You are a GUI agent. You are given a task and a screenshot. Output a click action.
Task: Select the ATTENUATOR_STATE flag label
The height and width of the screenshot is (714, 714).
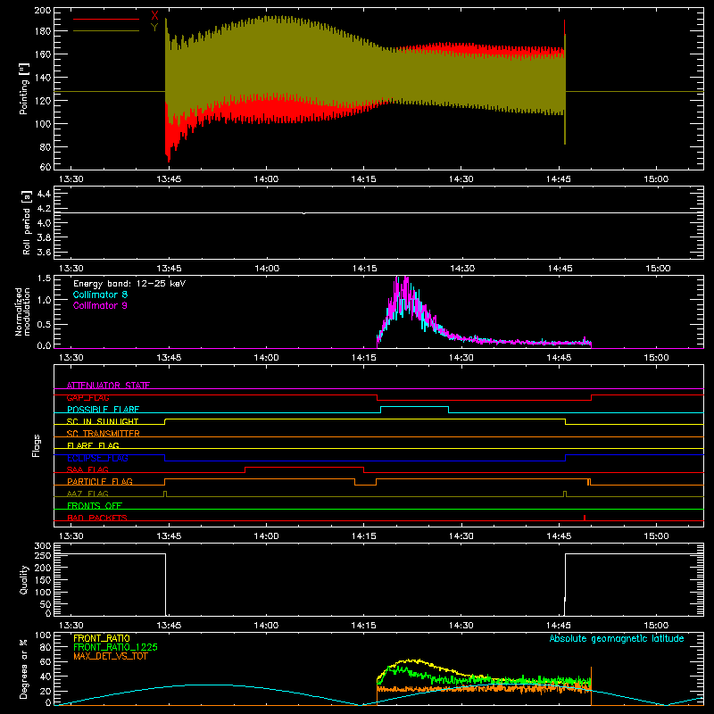(108, 386)
